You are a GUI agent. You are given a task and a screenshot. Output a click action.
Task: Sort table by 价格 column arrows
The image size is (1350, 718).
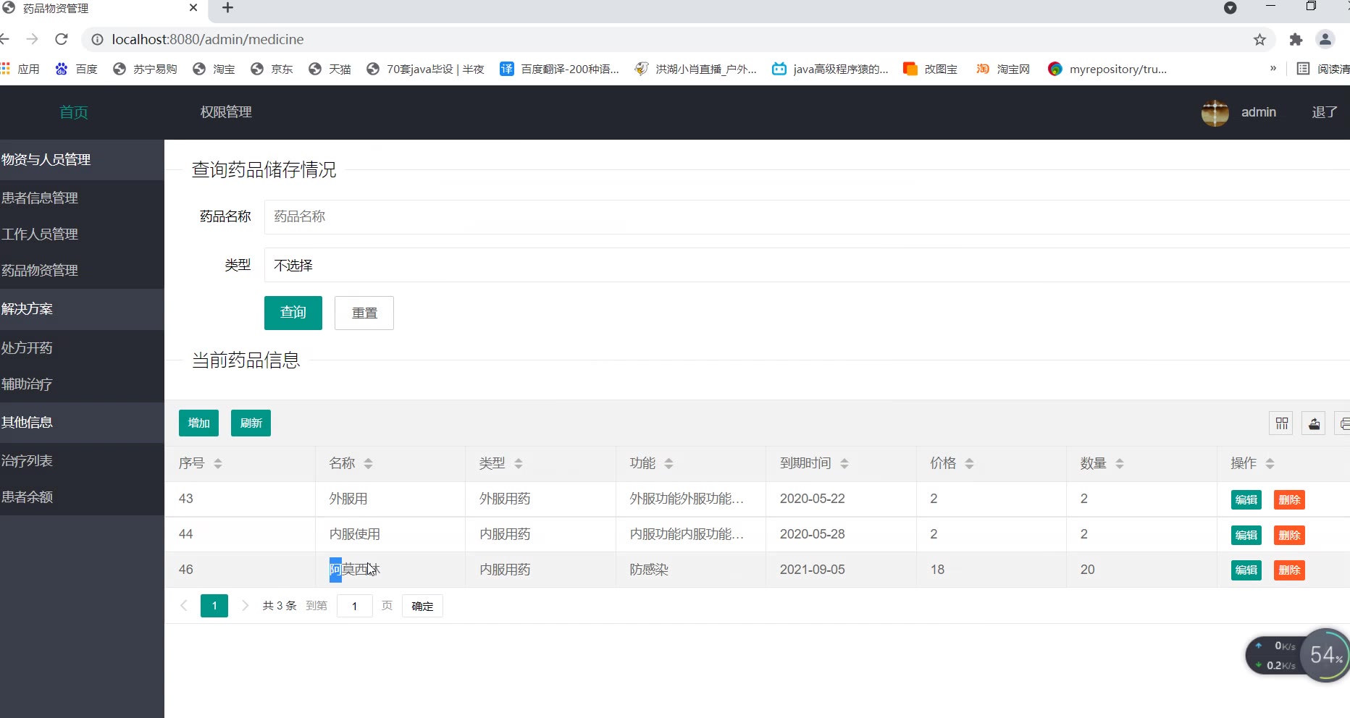(x=969, y=464)
